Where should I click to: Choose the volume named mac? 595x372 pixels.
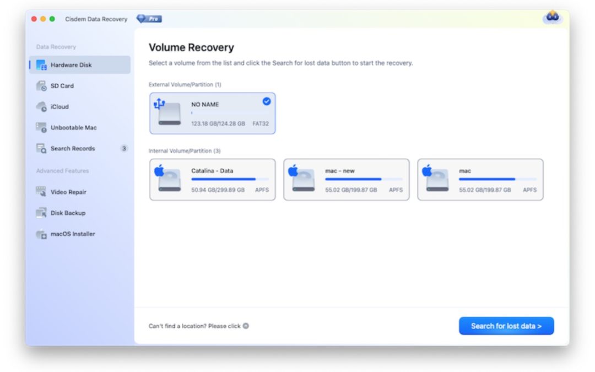[480, 180]
